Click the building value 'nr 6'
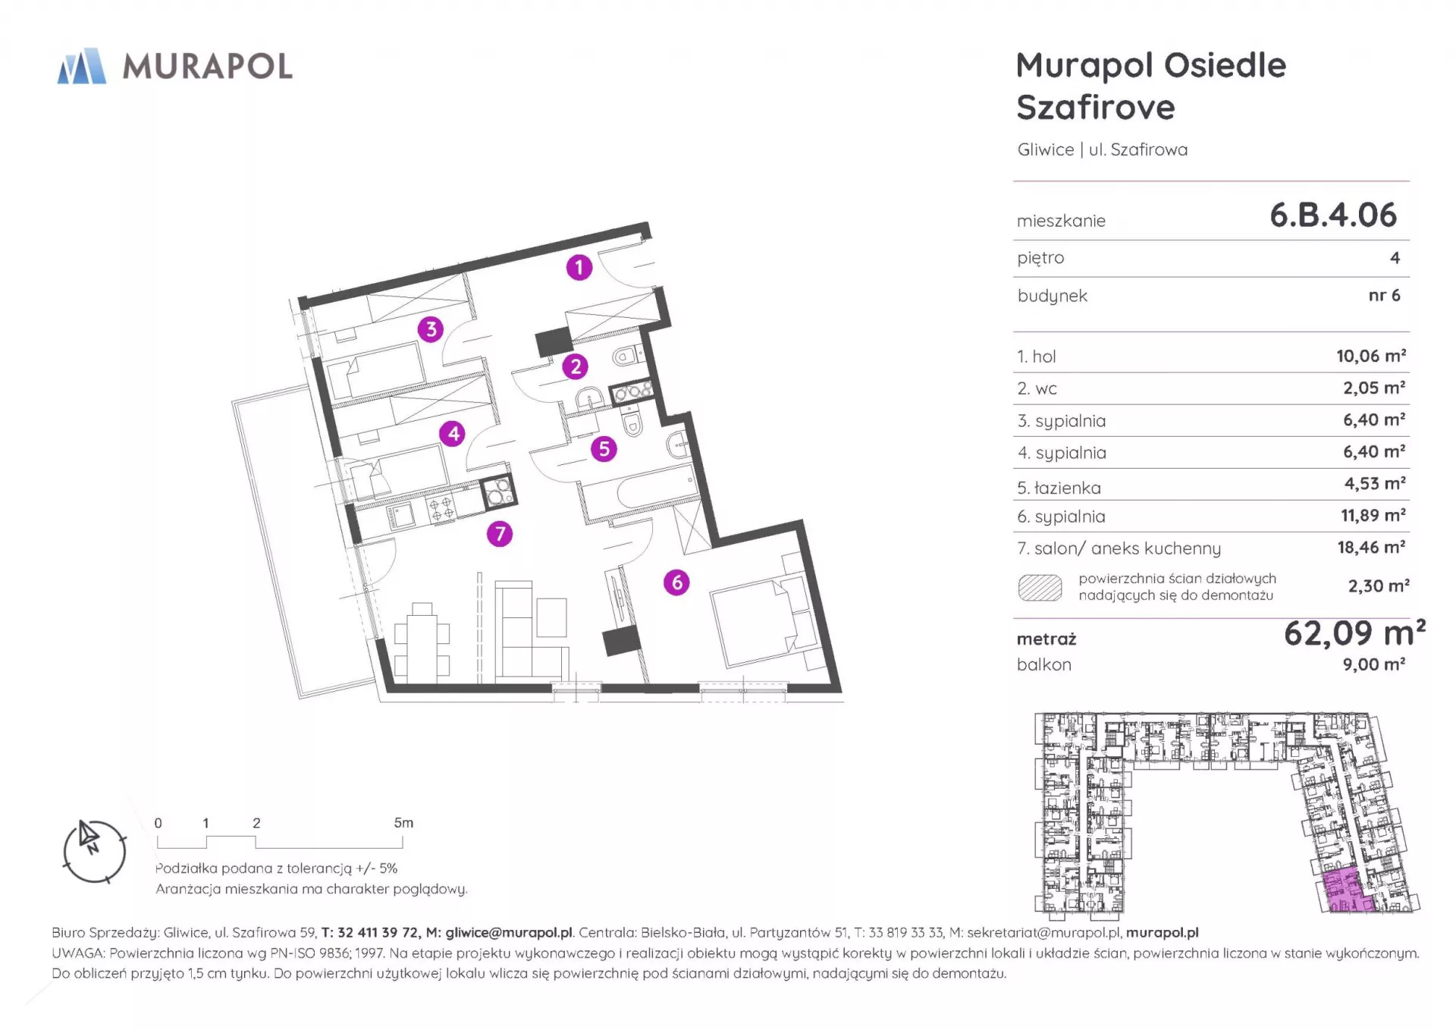 (x=1384, y=295)
